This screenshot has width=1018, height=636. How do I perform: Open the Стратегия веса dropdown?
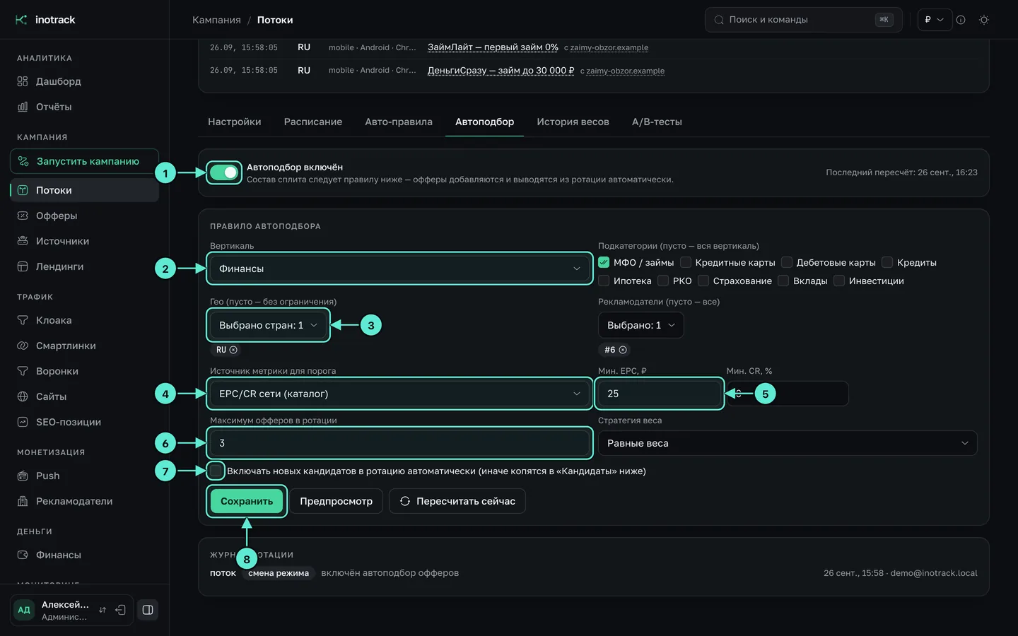(788, 443)
